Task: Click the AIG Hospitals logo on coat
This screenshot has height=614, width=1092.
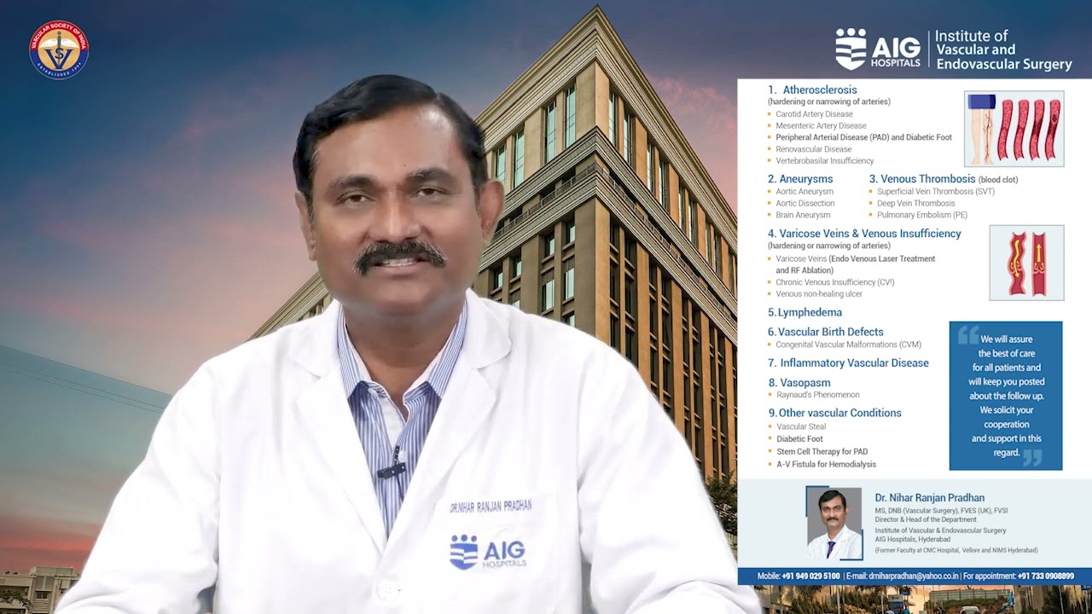Action: 488,553
